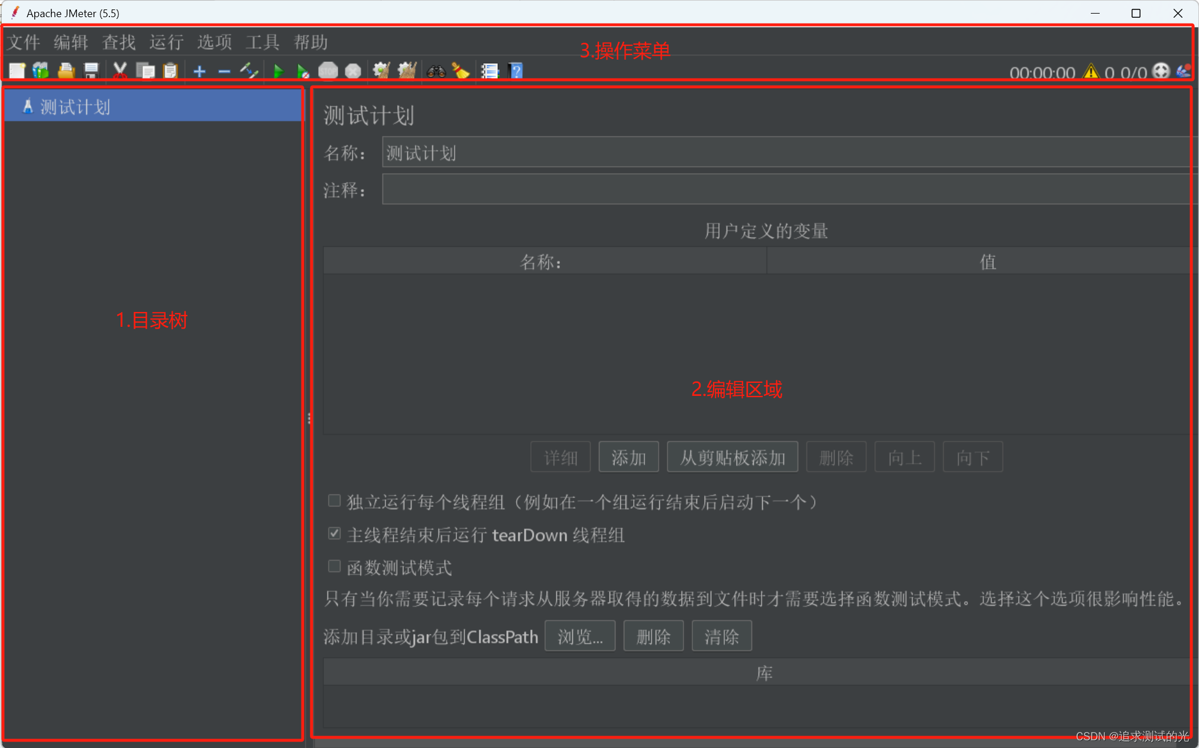This screenshot has height=748, width=1199.
Task: Minimize the JMeter window
Action: [x=1095, y=13]
